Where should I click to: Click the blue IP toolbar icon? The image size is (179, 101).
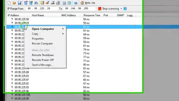pos(69,3)
